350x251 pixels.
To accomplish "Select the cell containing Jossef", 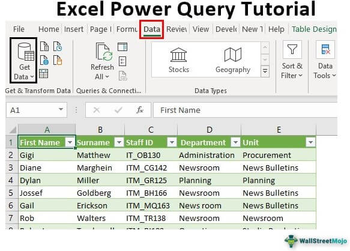I will 47,193.
